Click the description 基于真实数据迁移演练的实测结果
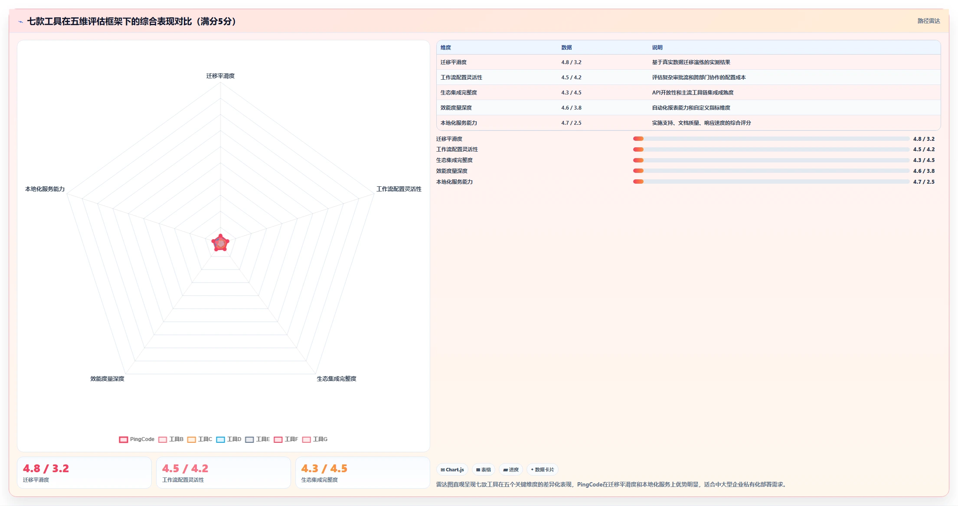This screenshot has height=506, width=958. [691, 62]
